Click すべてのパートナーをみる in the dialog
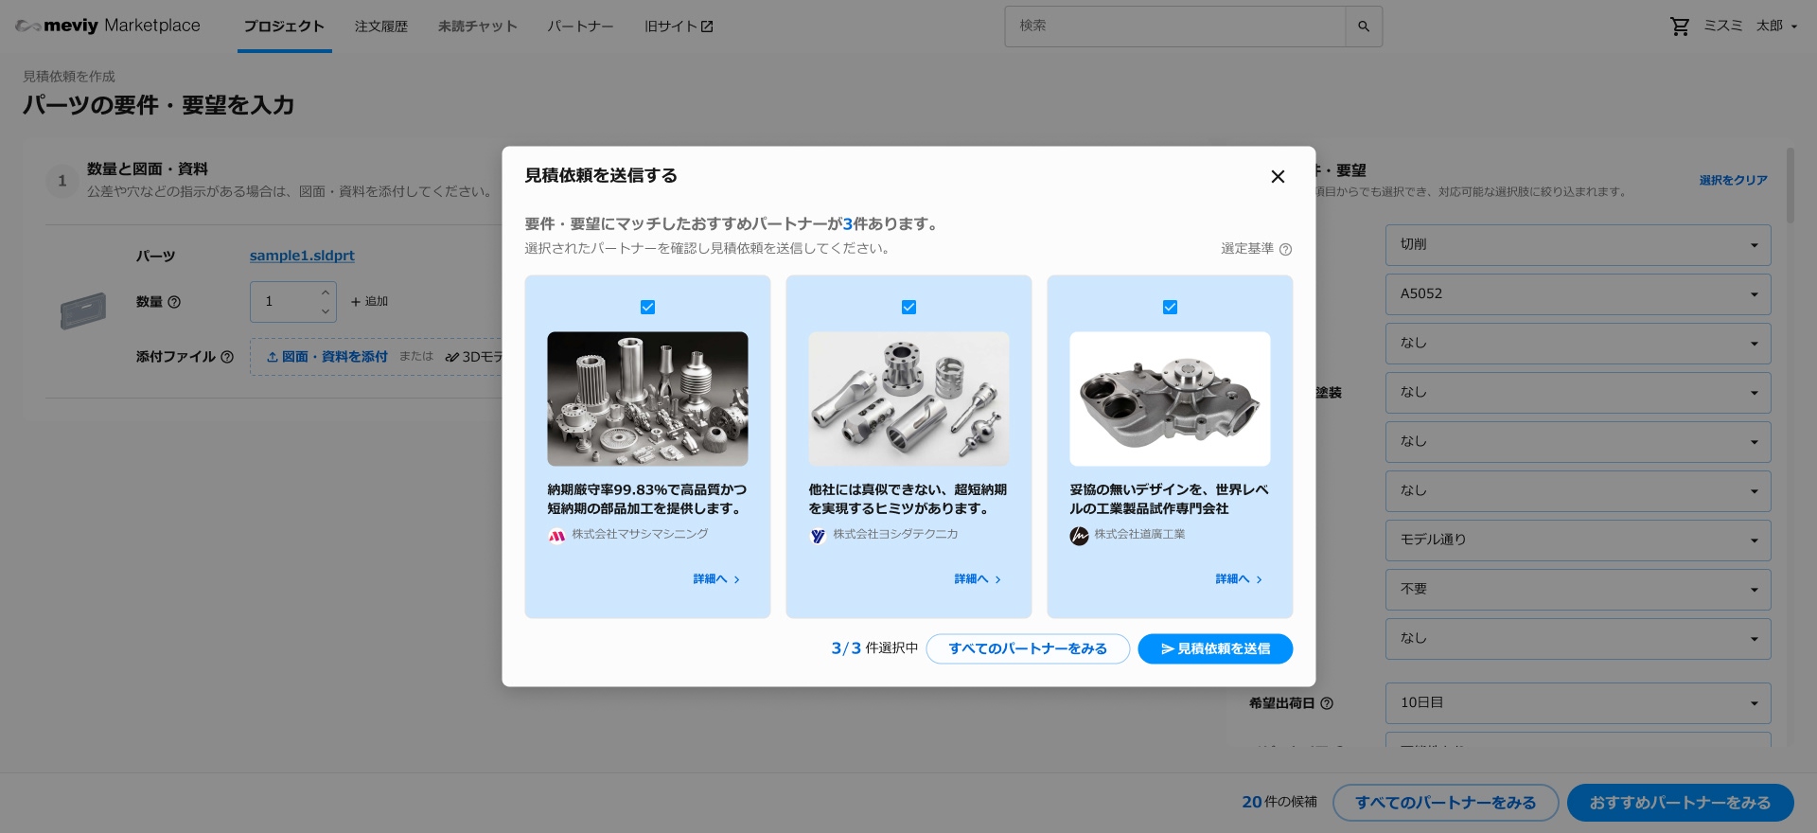 pyautogui.click(x=1027, y=648)
